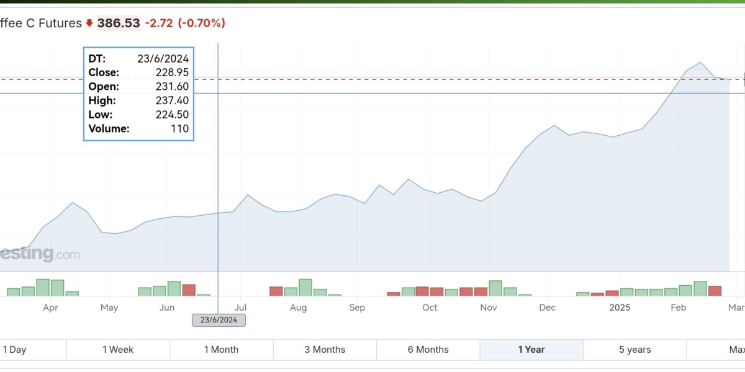Open the Max time range
745x372 pixels.
[x=736, y=350]
